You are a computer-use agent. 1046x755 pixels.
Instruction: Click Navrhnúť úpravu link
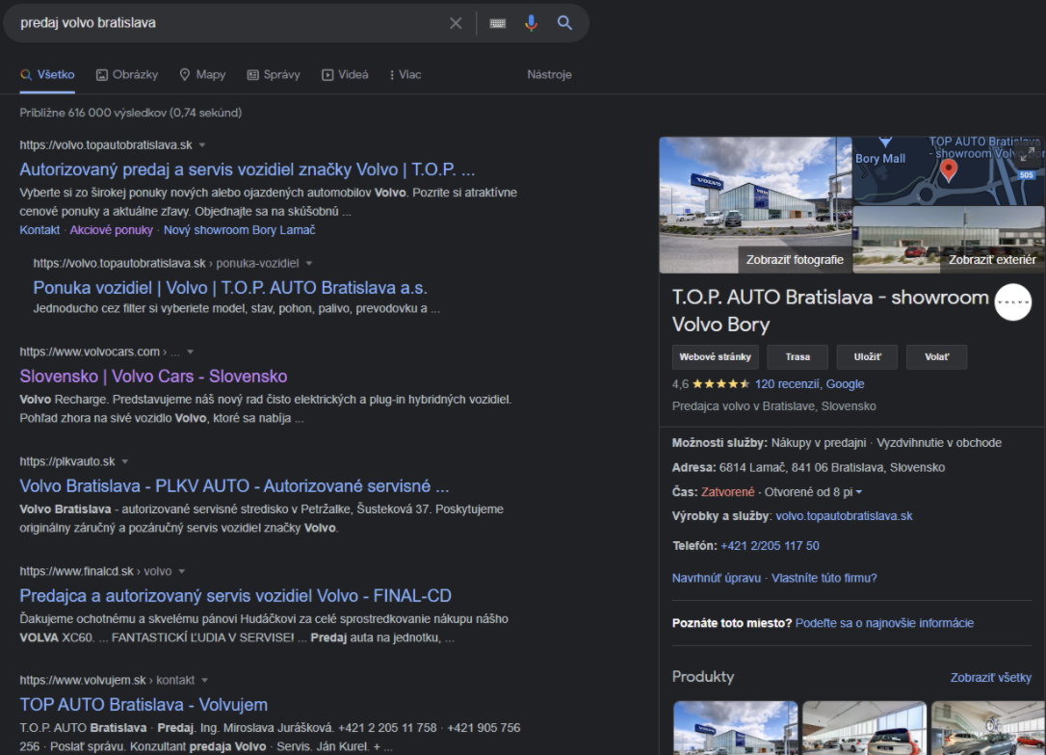point(717,578)
